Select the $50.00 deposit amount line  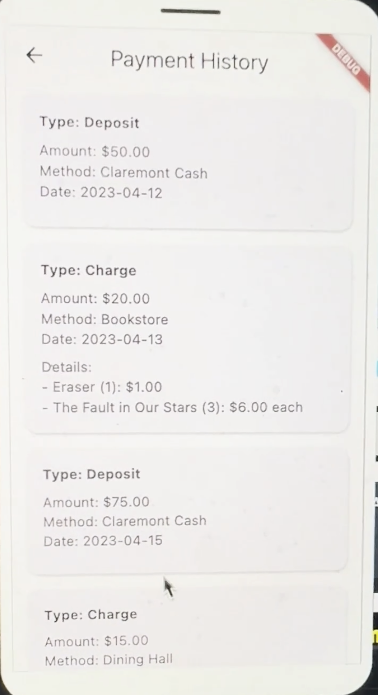tap(94, 151)
